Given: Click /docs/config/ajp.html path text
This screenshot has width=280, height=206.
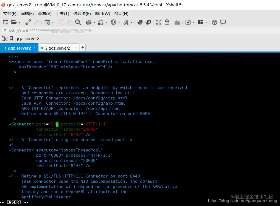Looking at the screenshot, I should [x=99, y=103].
